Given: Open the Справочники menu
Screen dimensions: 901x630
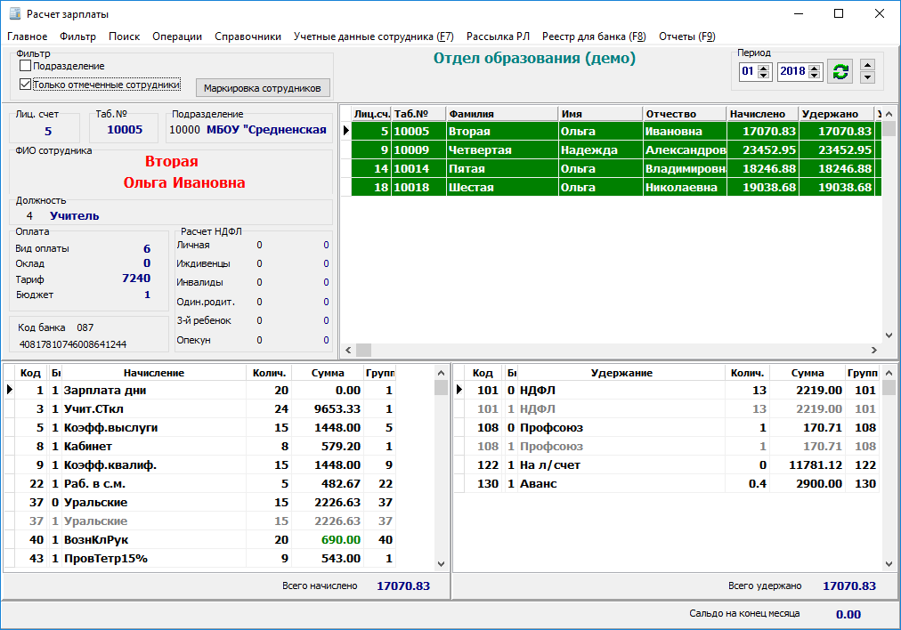Looking at the screenshot, I should click(248, 36).
